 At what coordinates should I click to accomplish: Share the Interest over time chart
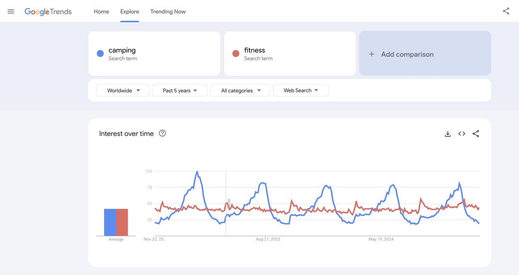pos(476,134)
